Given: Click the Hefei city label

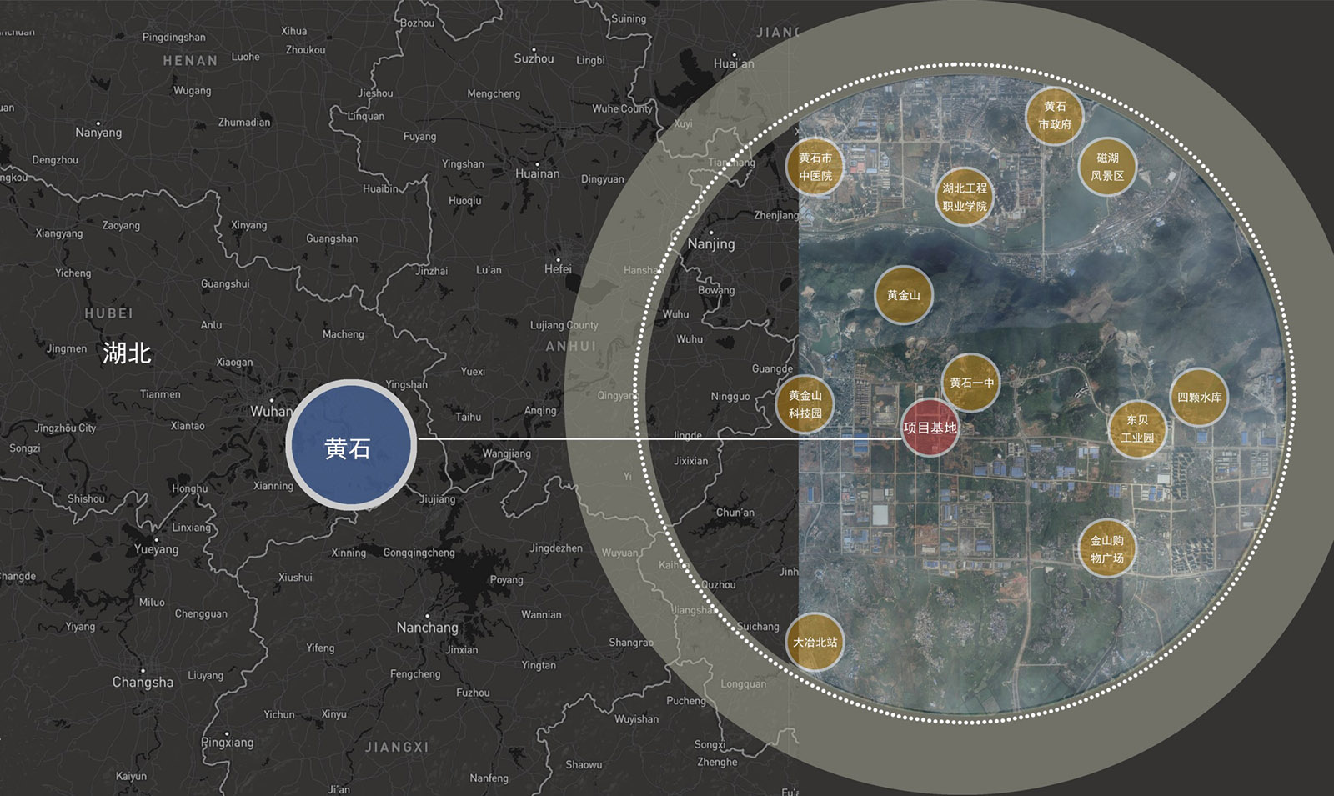Looking at the screenshot, I should click(x=558, y=268).
